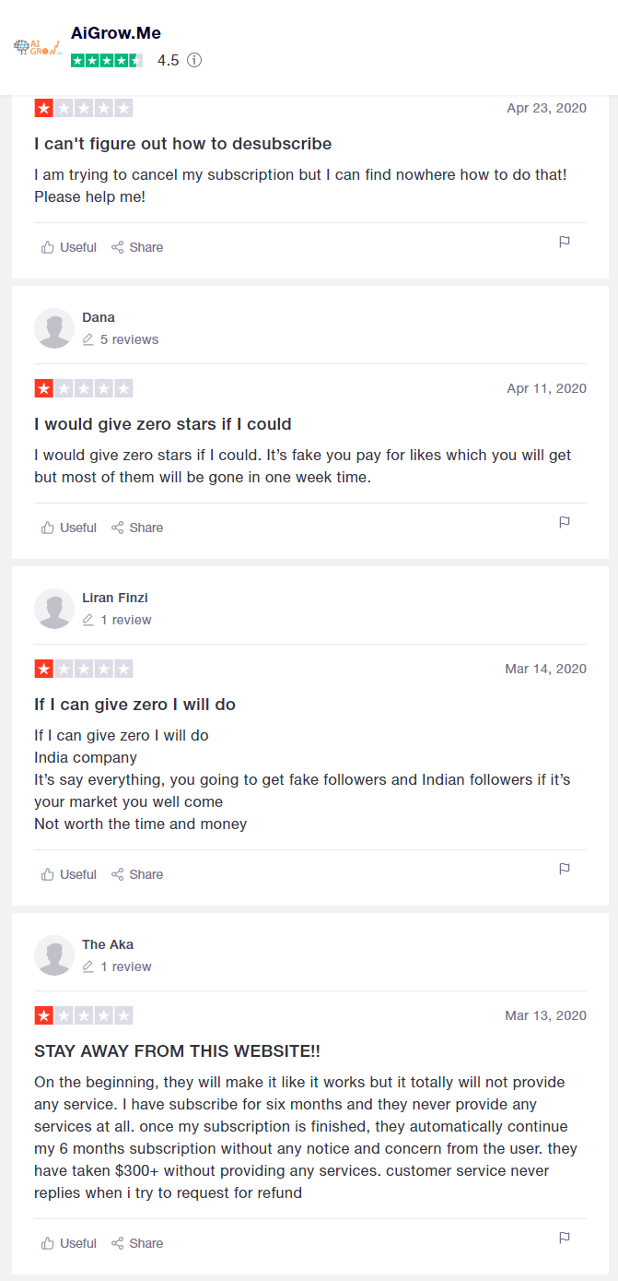Flag The Aka's STAY AWAY review

coord(565,1238)
